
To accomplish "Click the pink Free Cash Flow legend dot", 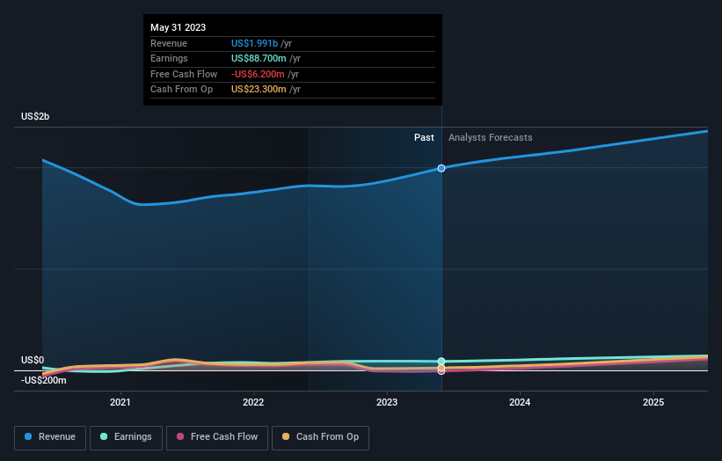I will (x=180, y=436).
